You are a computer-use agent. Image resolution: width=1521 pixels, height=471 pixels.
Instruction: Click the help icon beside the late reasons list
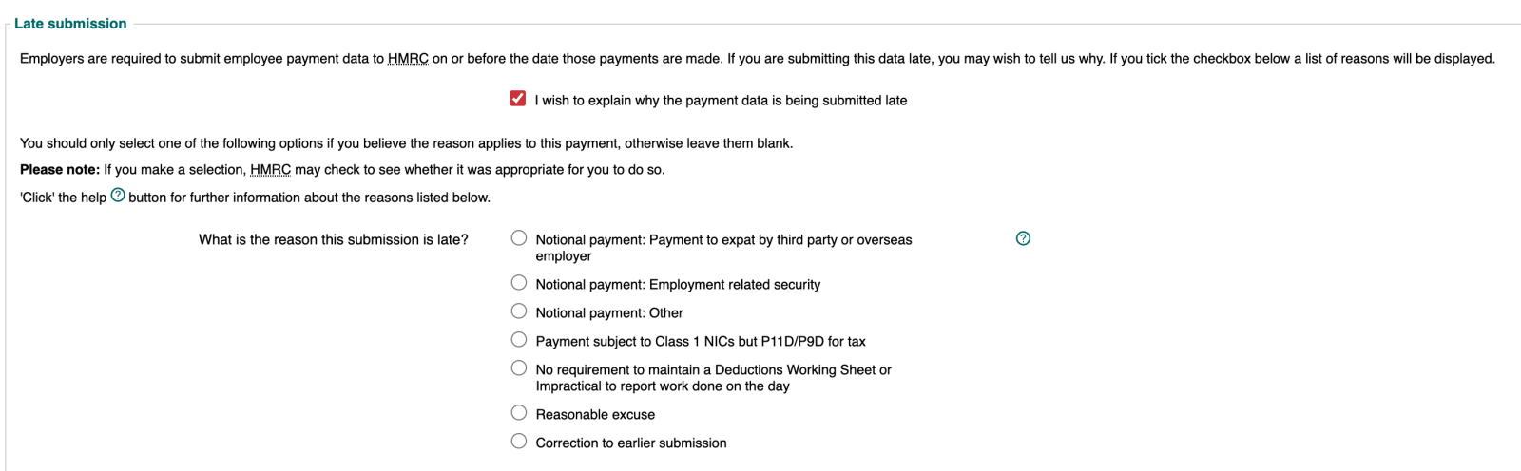[1023, 238]
